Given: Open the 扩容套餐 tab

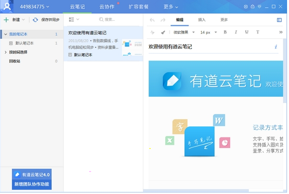Looking at the screenshot, I should click(139, 7).
